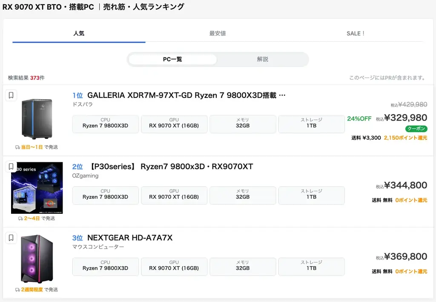The width and height of the screenshot is (436, 302).
Task: Switch to the 最安値 tab
Action: (x=218, y=33)
